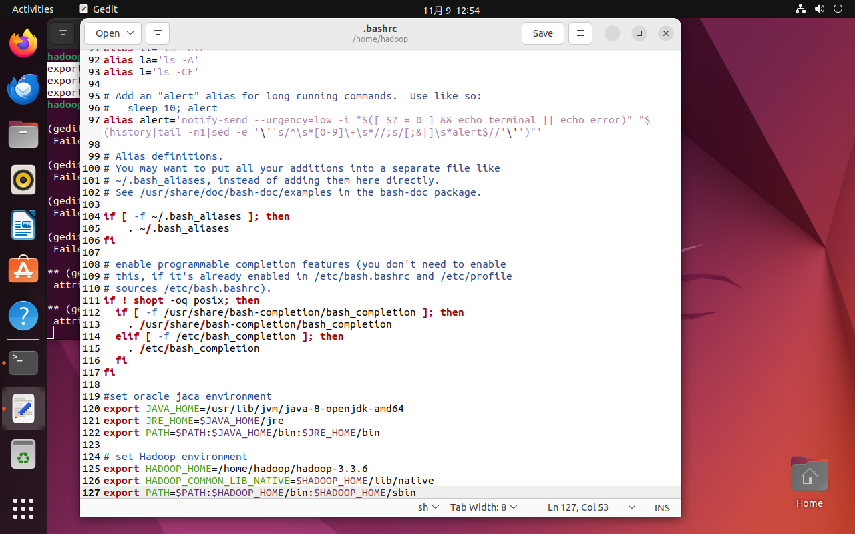Viewport: 855px width, 534px height.
Task: Open the Ln 127, Col 53 position dropdown
Action: (x=591, y=507)
